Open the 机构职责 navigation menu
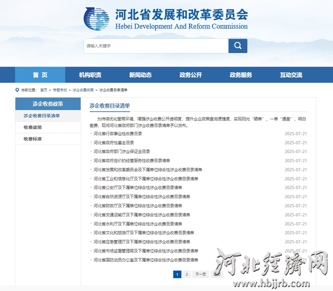Viewport: 333px width, 291px height. pos(90,75)
